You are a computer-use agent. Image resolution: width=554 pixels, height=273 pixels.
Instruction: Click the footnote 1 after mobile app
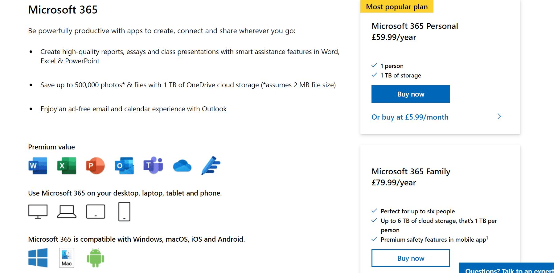click(x=487, y=238)
